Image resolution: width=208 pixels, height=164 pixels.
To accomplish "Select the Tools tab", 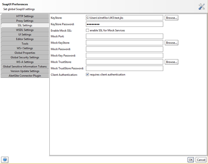I will coord(25,43).
